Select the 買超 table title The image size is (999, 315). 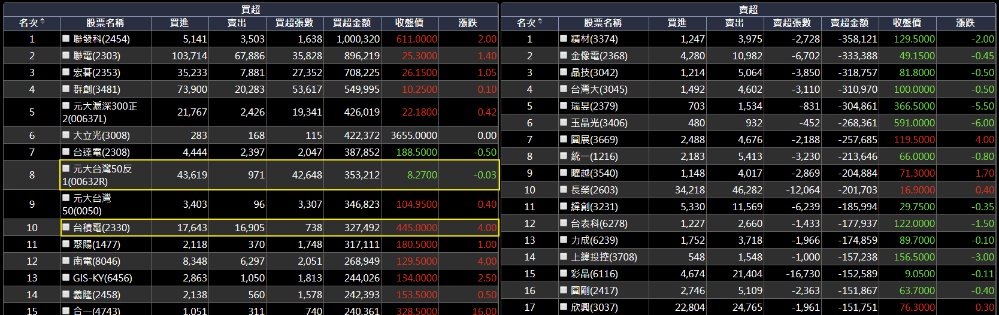point(251,10)
